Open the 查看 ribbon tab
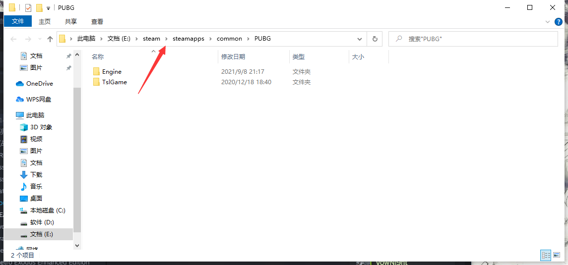The width and height of the screenshot is (568, 265). tap(97, 21)
